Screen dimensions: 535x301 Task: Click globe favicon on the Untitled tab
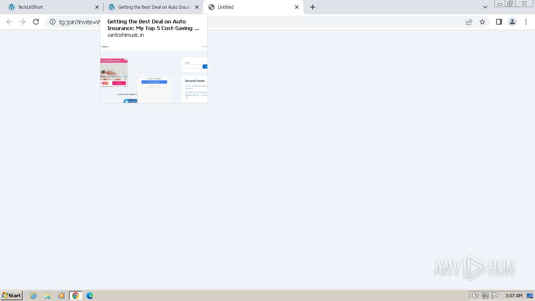pyautogui.click(x=211, y=7)
